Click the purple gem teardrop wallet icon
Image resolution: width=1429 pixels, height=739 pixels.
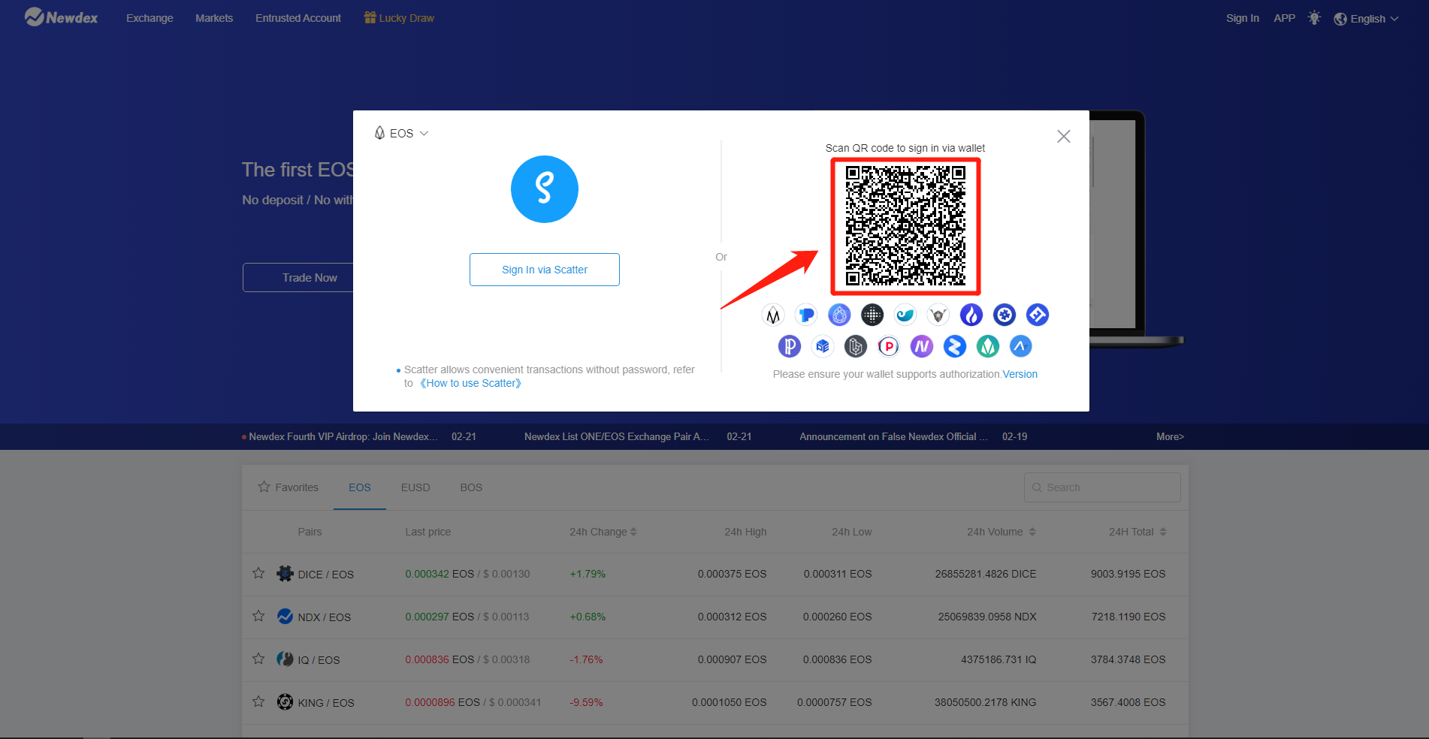(839, 315)
